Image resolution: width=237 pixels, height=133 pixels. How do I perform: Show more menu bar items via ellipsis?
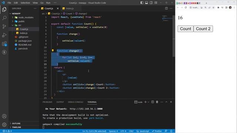(55, 3)
